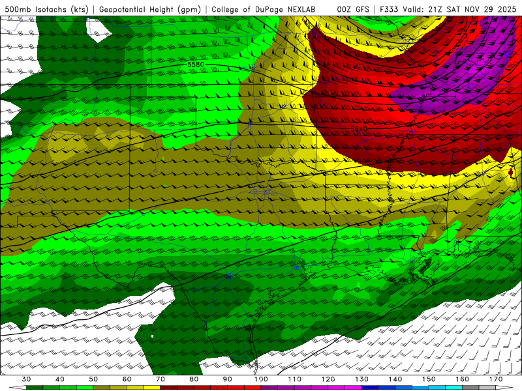522x391 pixels.
Task: Click the 5580 height contour label
Action: [196, 65]
